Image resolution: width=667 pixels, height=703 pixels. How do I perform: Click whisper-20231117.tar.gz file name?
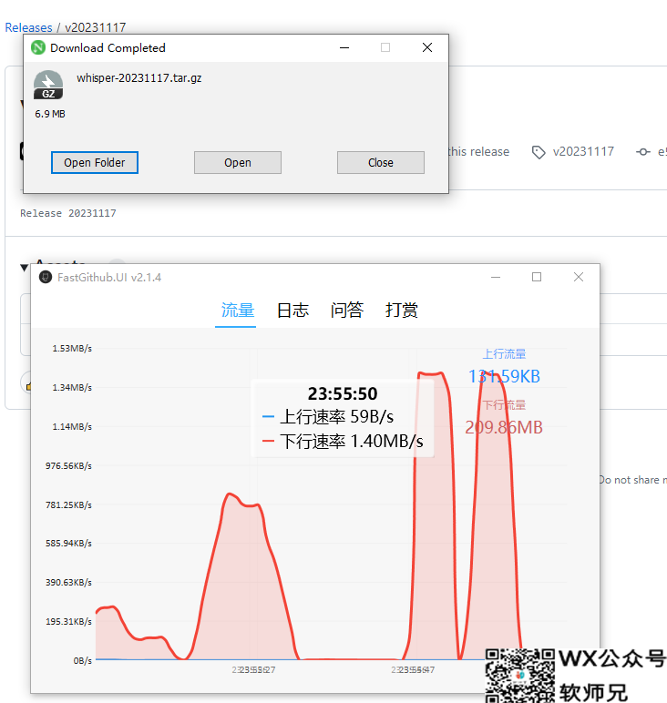tap(139, 78)
